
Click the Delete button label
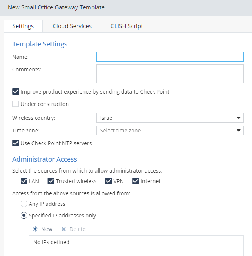[77, 229]
